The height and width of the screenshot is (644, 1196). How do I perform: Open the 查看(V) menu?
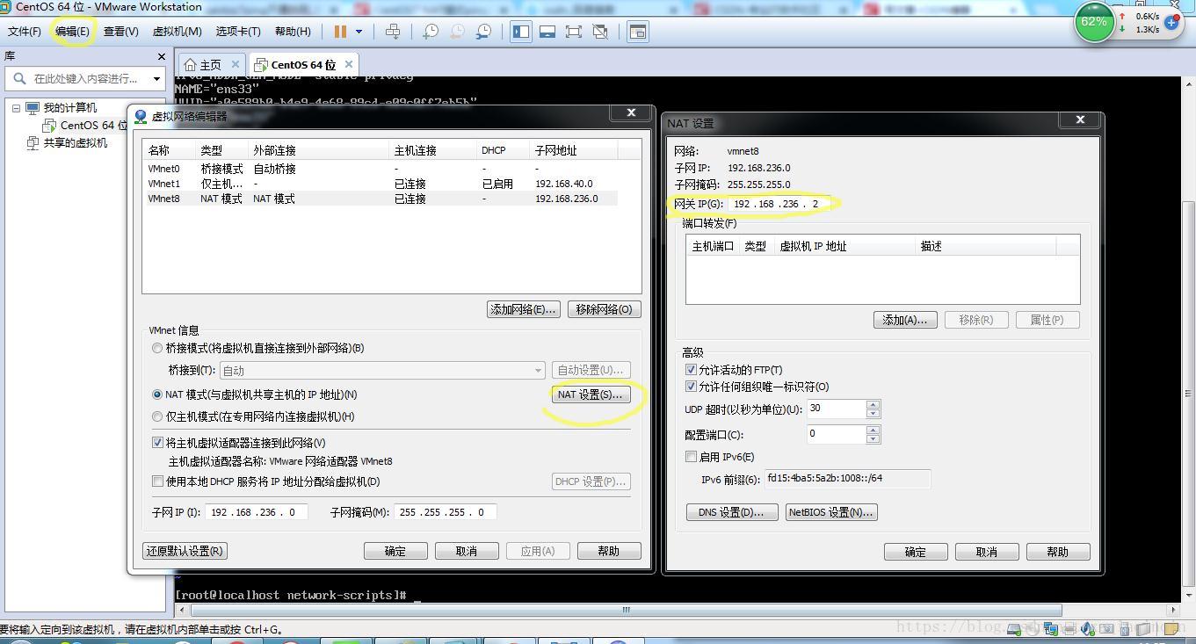[x=121, y=32]
